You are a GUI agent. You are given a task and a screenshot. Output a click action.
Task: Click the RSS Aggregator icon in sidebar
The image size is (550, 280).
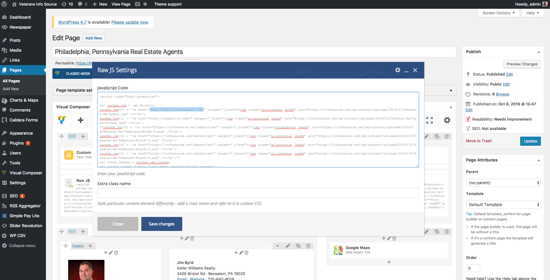[4, 206]
